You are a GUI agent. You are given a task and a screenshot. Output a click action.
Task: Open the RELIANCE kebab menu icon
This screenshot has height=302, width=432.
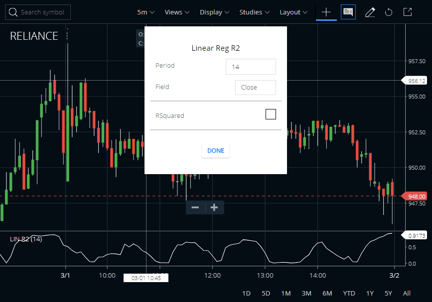click(67, 36)
